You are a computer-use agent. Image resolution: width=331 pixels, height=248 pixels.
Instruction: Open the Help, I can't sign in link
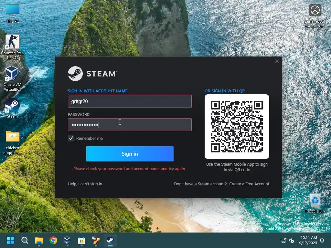[x=85, y=184]
